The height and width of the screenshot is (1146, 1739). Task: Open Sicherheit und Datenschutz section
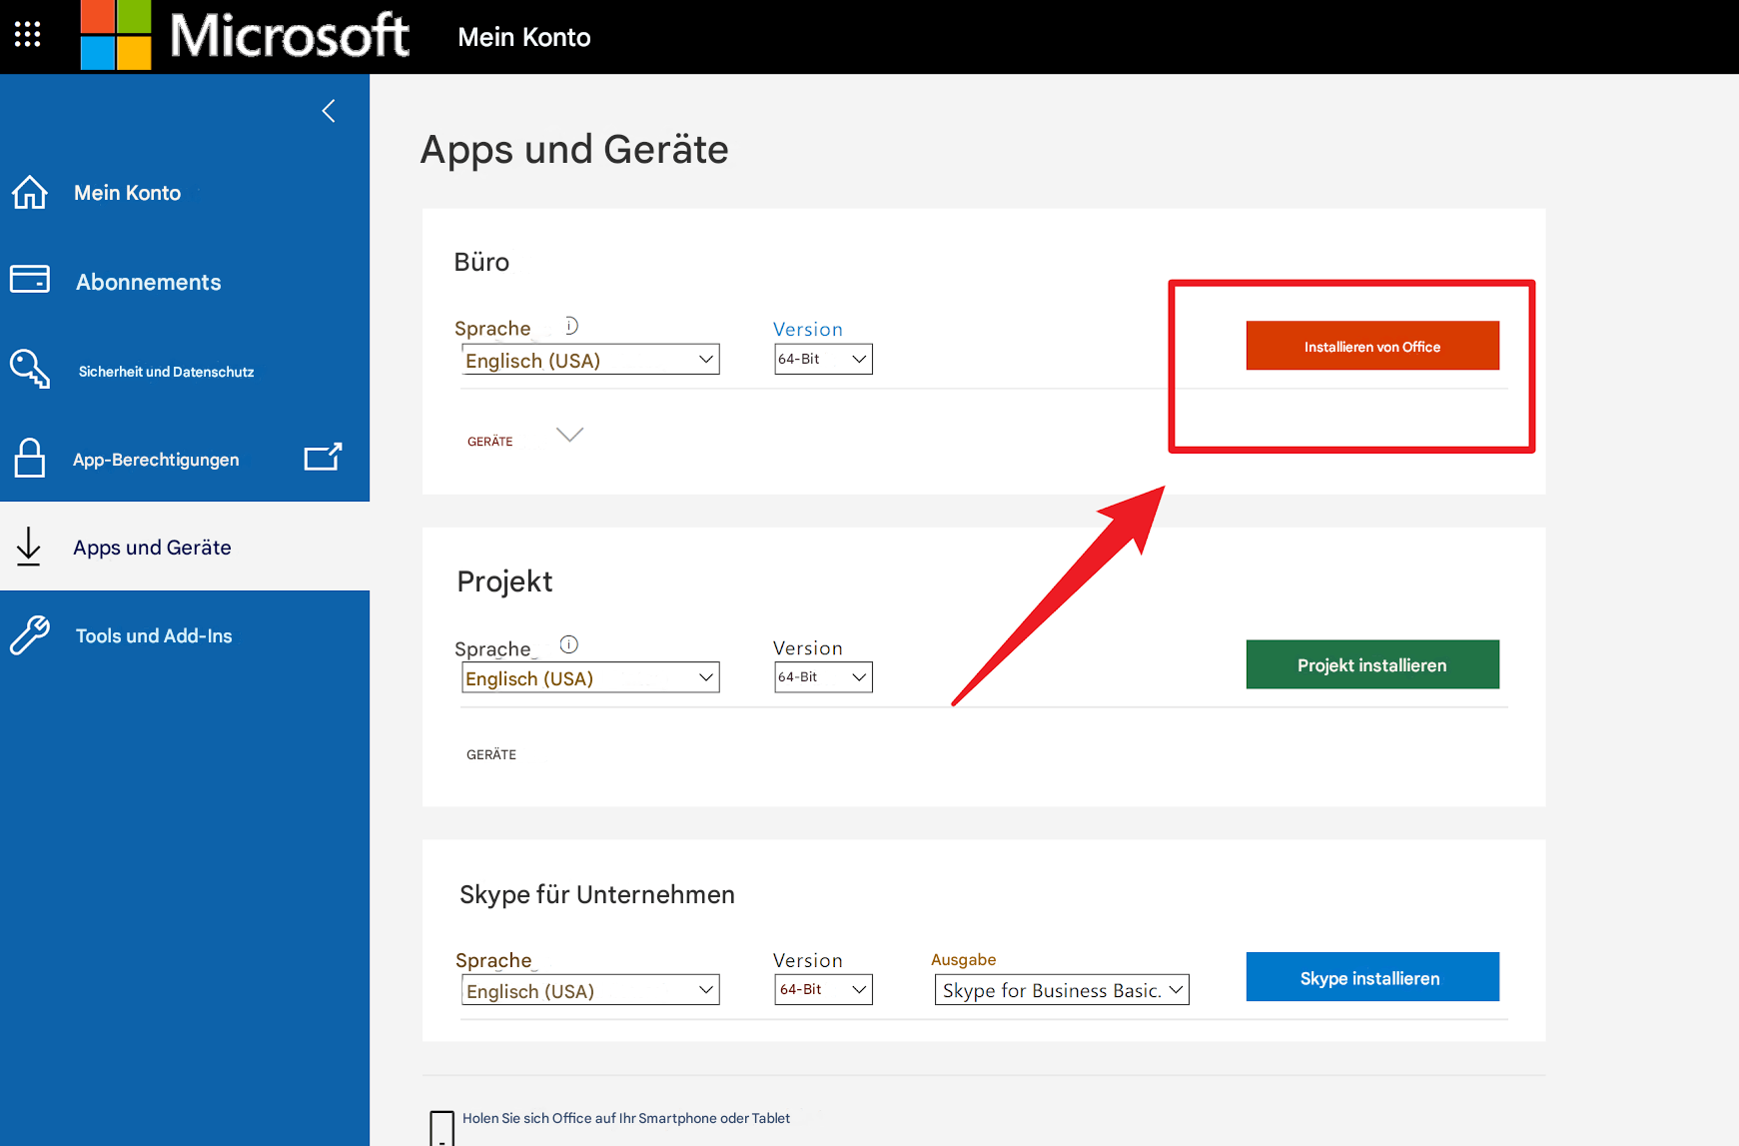166,372
